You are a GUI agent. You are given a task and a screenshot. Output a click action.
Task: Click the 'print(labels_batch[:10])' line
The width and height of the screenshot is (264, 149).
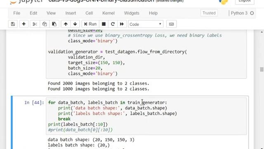78,124
